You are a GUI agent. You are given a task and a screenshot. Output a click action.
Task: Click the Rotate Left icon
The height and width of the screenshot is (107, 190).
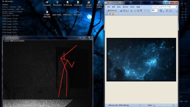pos(167,11)
